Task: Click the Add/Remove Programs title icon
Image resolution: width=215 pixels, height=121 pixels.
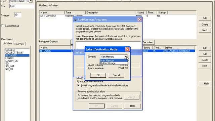Action: click(75, 19)
